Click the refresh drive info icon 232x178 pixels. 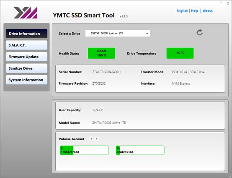point(199,32)
